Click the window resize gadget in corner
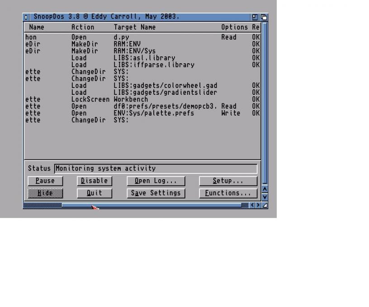The height and width of the screenshot is (307, 369). coord(265,205)
